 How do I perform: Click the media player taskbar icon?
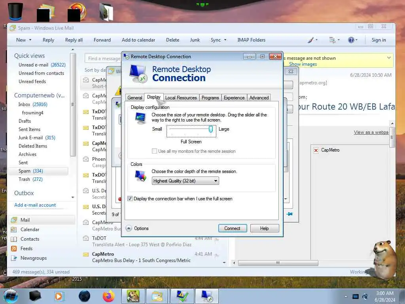59,296
